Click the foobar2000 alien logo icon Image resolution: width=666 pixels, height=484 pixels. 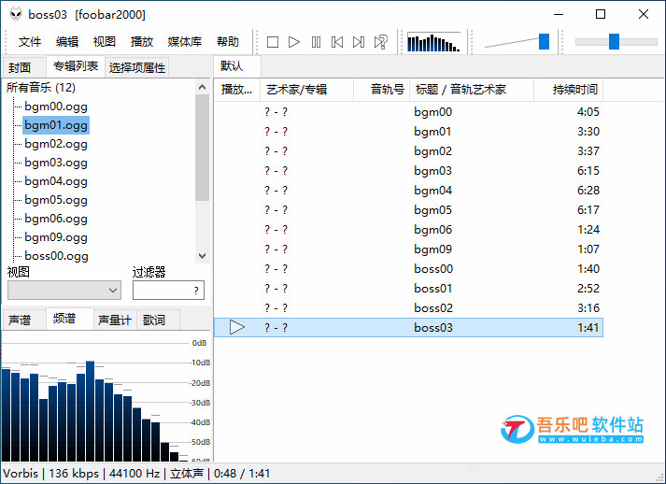tap(16, 14)
